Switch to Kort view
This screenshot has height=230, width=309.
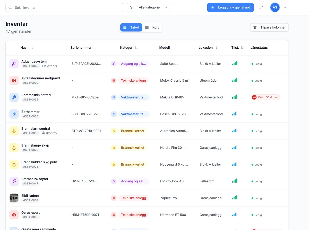point(152,27)
